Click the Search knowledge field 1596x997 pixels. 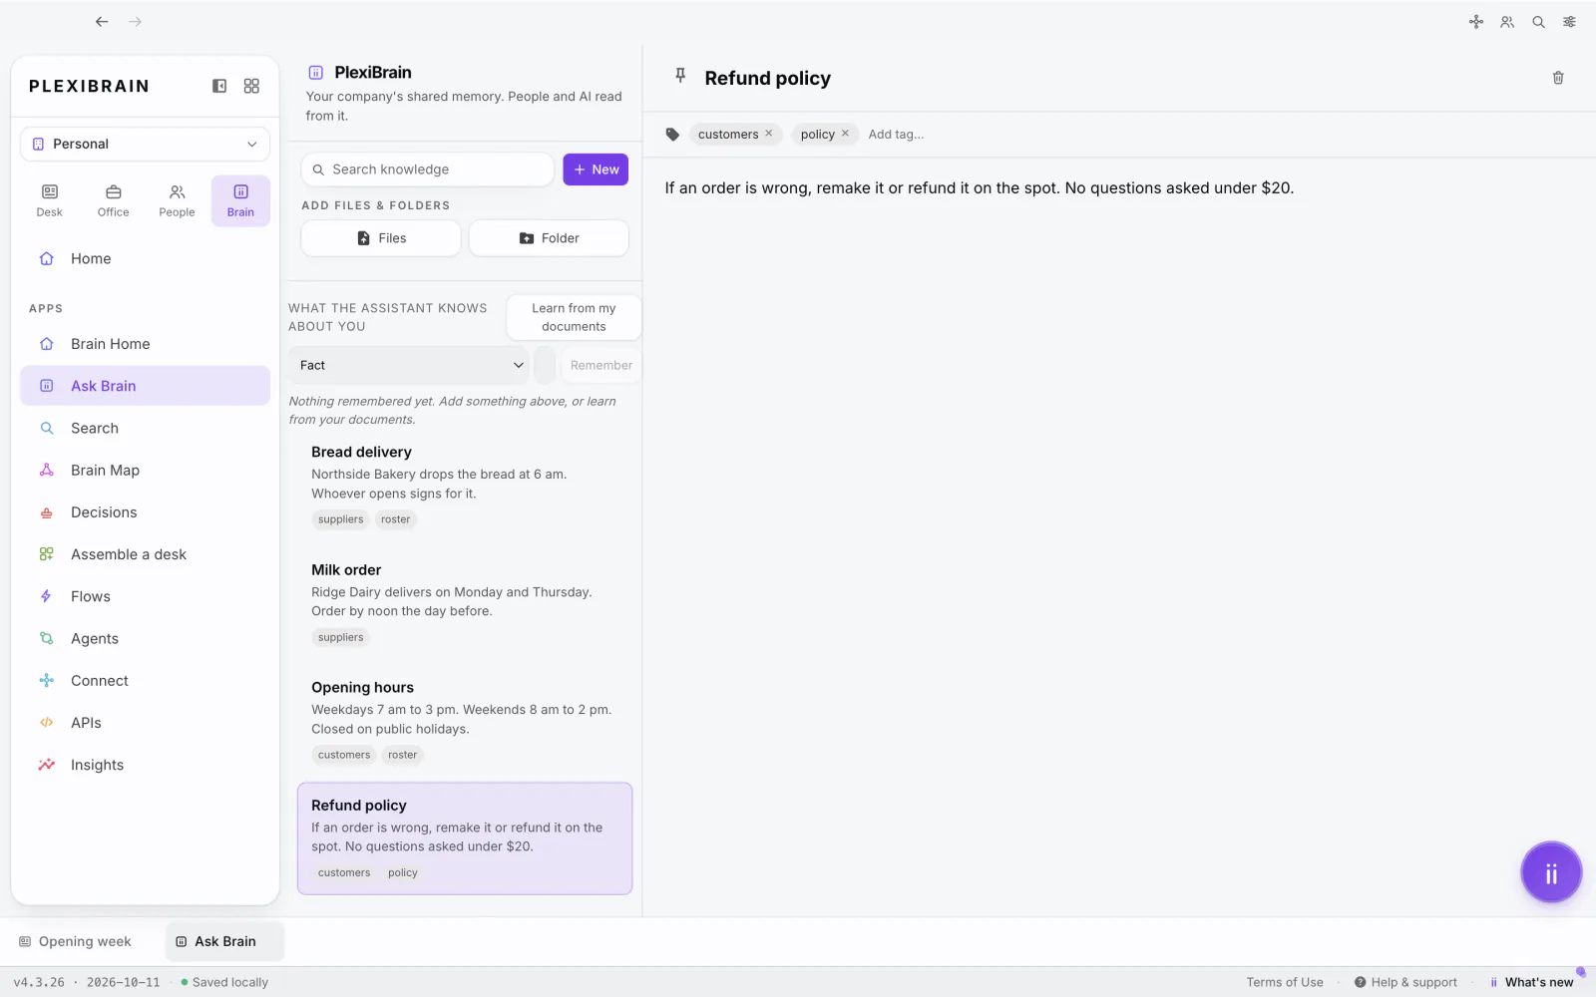tap(427, 169)
